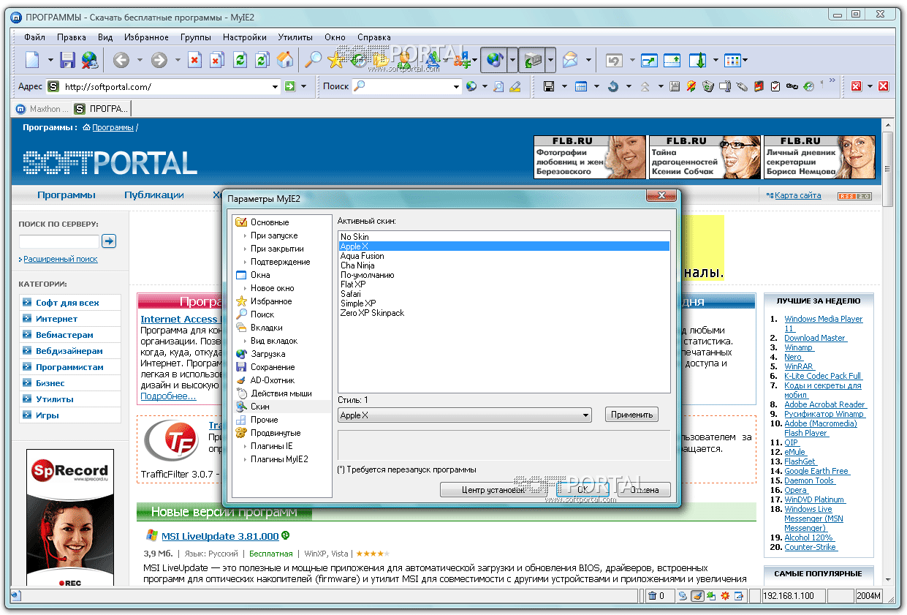The height and width of the screenshot is (615, 907).
Task: Click the Save floppy disk toolbar icon
Action: point(68,60)
